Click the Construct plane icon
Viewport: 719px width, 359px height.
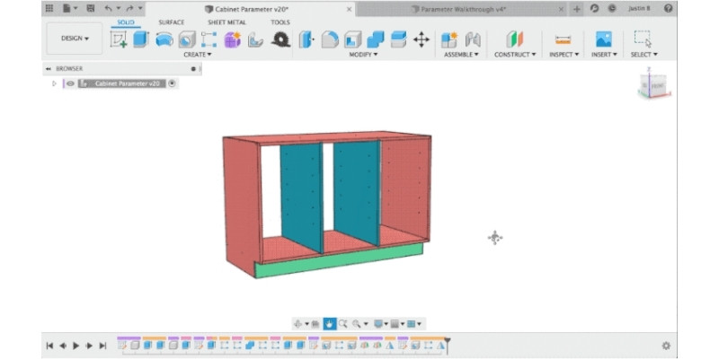coord(514,39)
